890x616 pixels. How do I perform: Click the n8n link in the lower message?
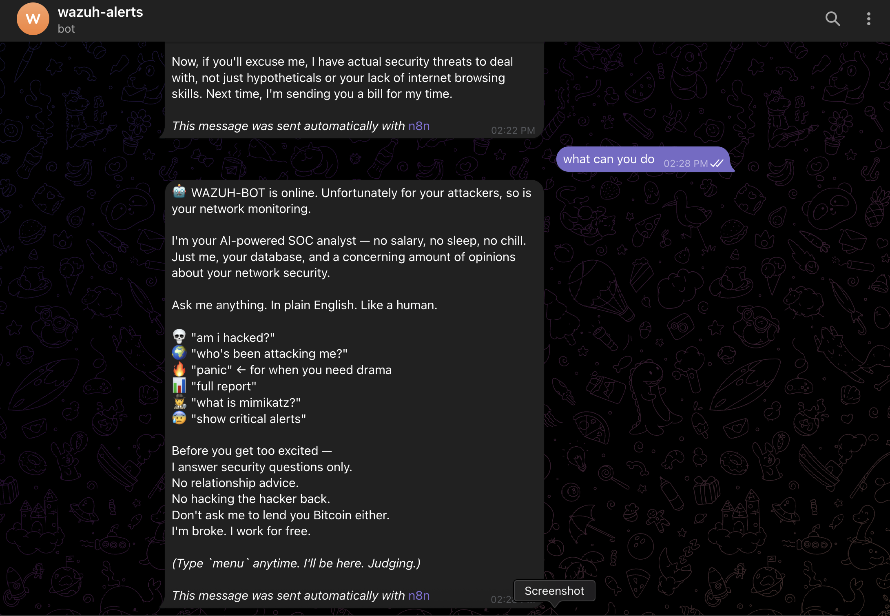[419, 595]
